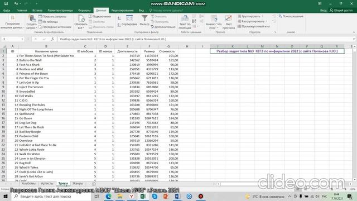
Task: Click taskbar search box
Action: [51, 197]
